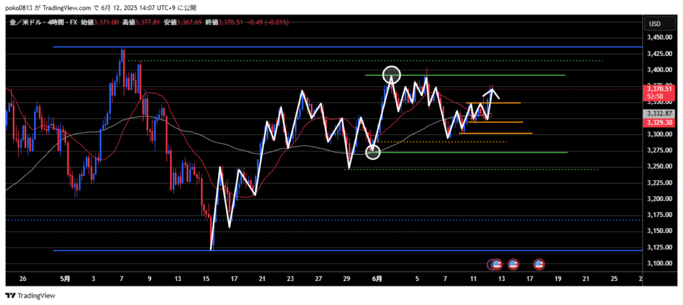
Task: Click the first US flag economic event icon
Action: click(x=498, y=264)
